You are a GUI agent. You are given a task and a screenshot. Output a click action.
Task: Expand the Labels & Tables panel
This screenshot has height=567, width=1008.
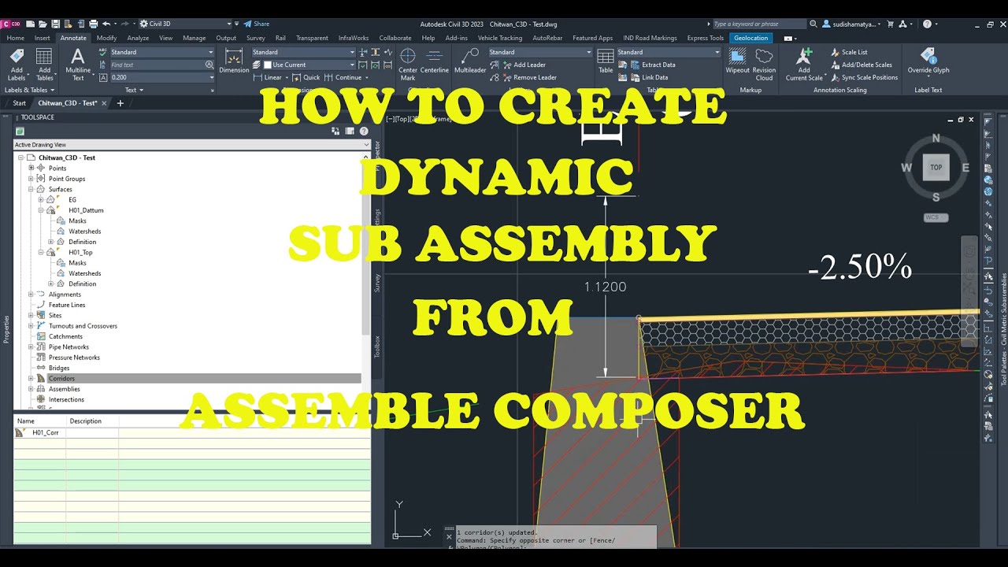click(x=30, y=90)
